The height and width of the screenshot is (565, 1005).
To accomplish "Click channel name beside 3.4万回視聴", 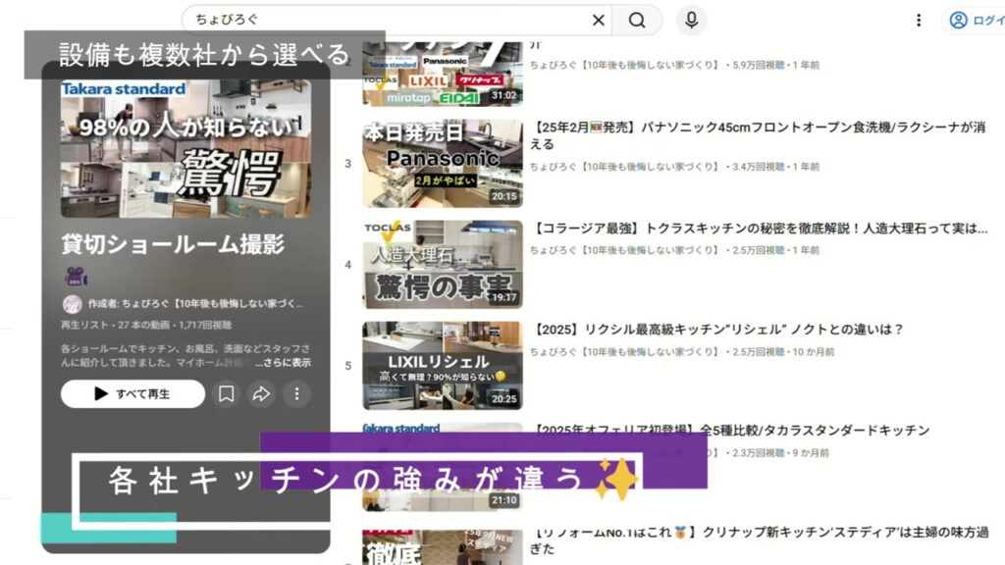I will [625, 167].
